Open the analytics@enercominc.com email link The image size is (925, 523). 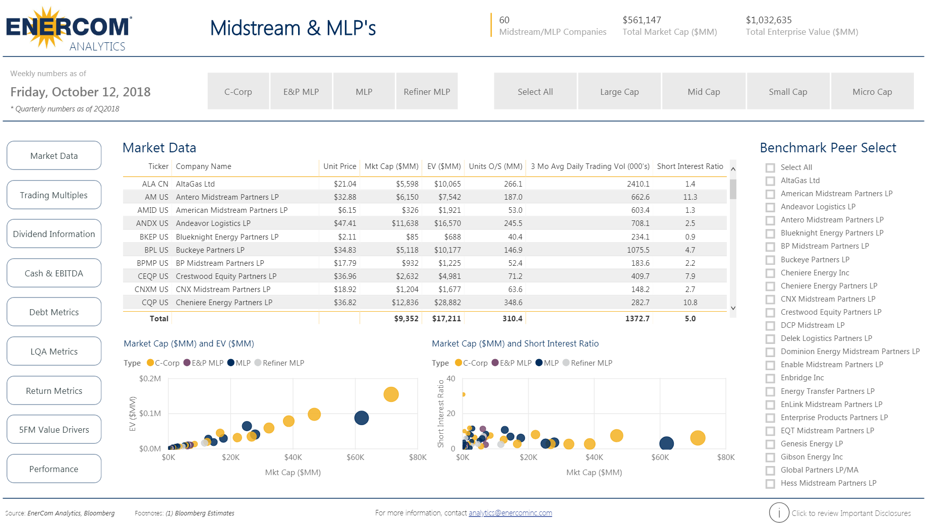click(510, 513)
